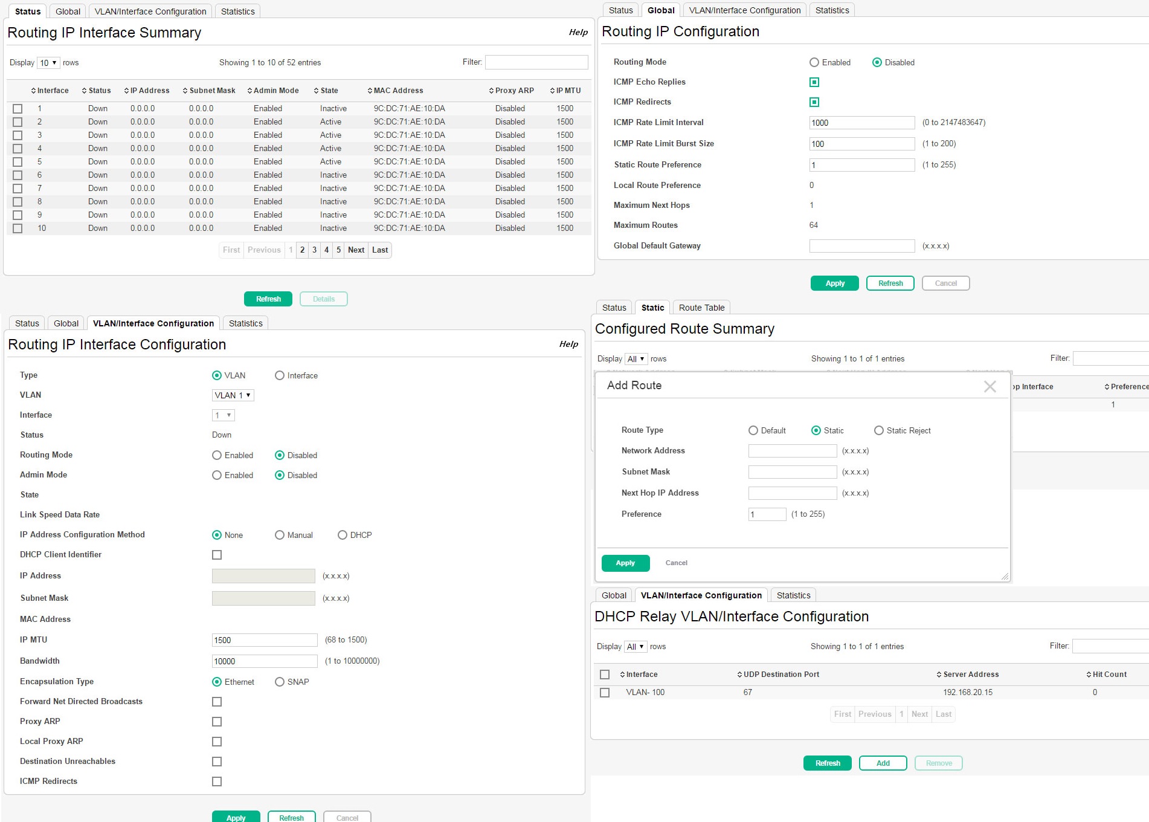Sort Interface Summary by MAC Address column

pos(395,91)
